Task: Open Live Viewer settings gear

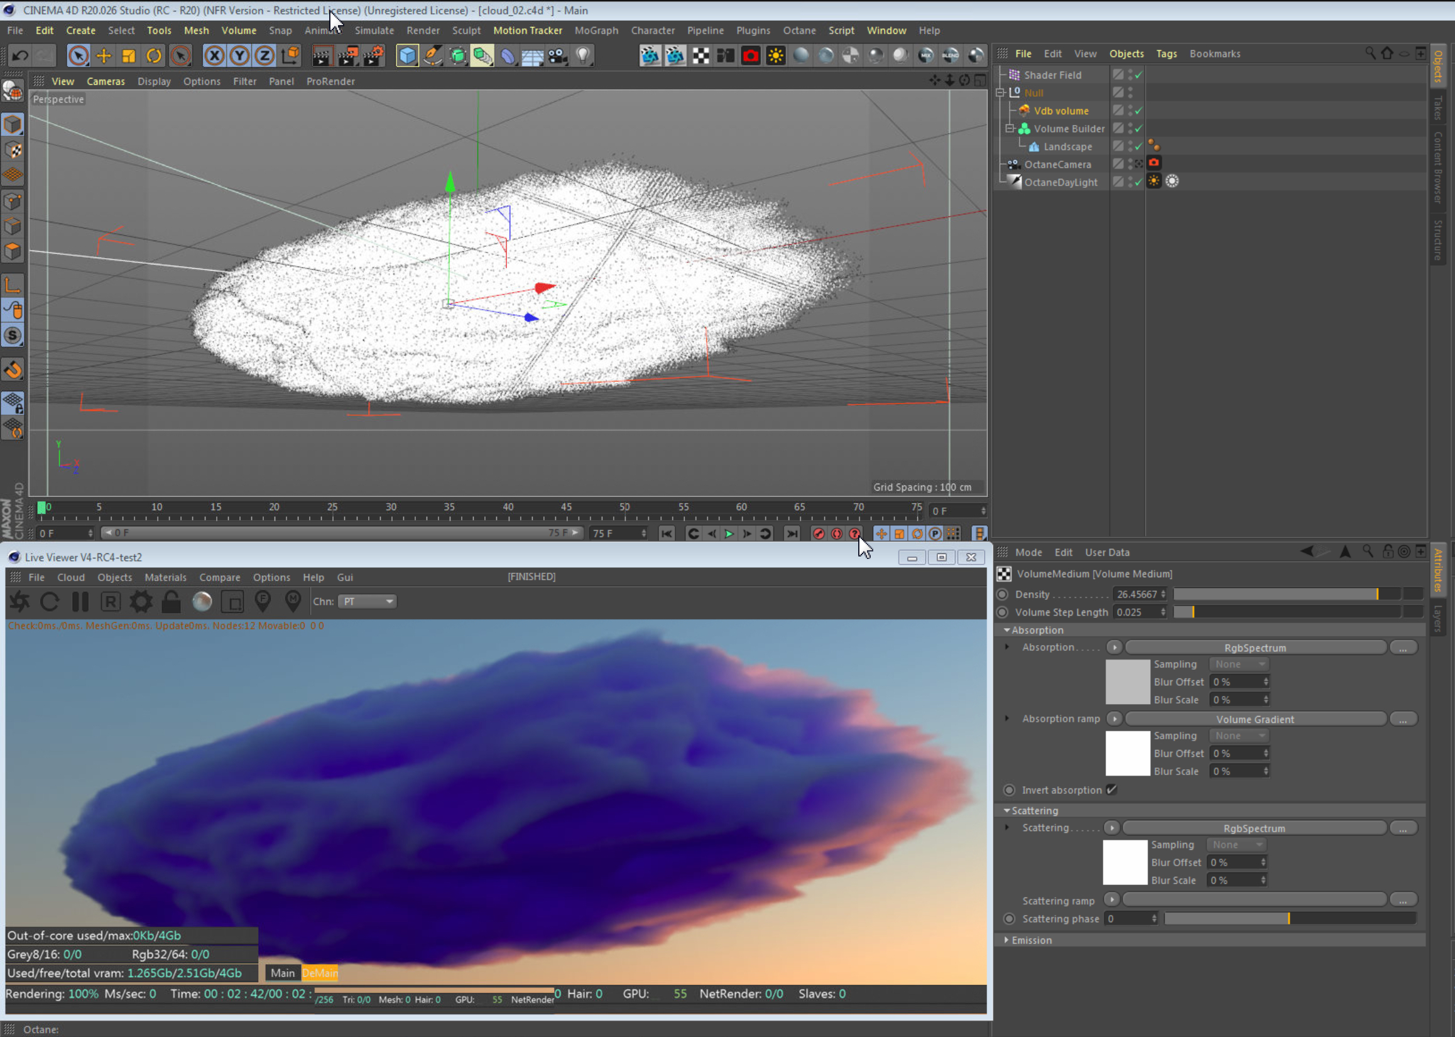Action: [x=141, y=602]
